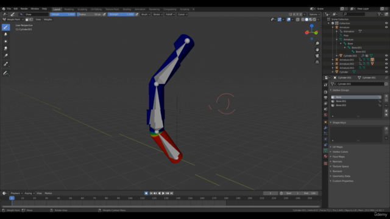The image size is (390, 219).
Task: Expand the UV Maps panel
Action: tap(338, 147)
